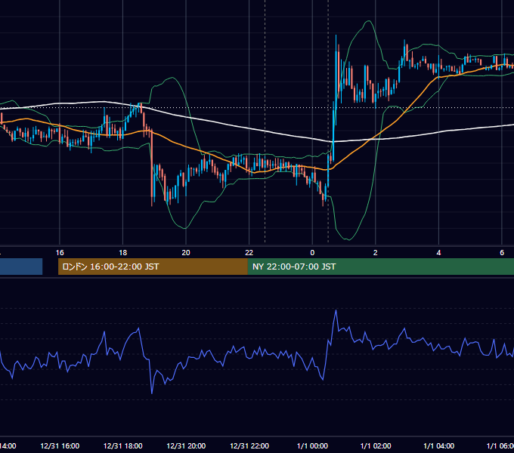
Task: Click the 12/31 20:00 oscillator time label
Action: pos(186,445)
